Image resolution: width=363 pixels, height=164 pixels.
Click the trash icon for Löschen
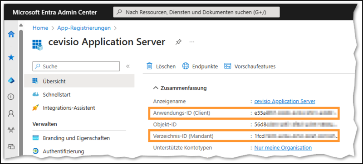(x=150, y=66)
